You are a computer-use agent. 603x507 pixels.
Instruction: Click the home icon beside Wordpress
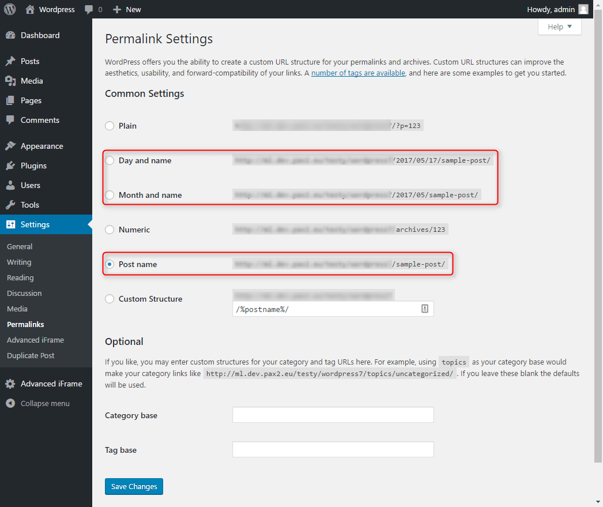pyautogui.click(x=30, y=9)
